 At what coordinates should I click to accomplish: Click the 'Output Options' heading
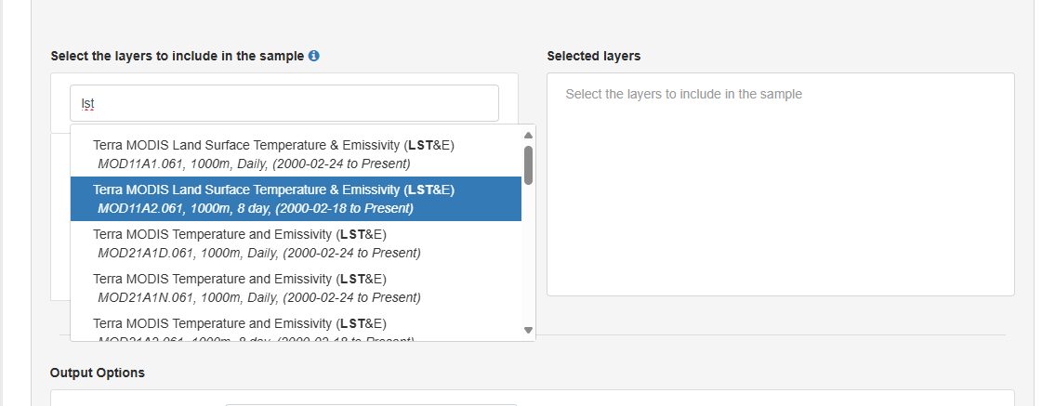(x=97, y=373)
